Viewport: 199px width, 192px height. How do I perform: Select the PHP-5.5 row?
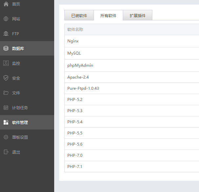point(132,133)
